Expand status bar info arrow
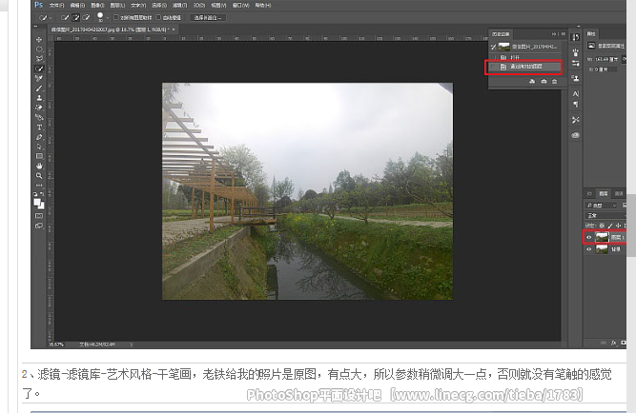Viewport: 636px width, 413px height. point(131,344)
